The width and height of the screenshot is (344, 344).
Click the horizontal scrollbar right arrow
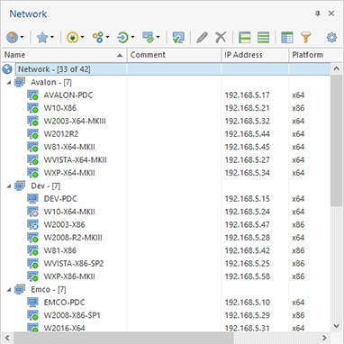324,338
